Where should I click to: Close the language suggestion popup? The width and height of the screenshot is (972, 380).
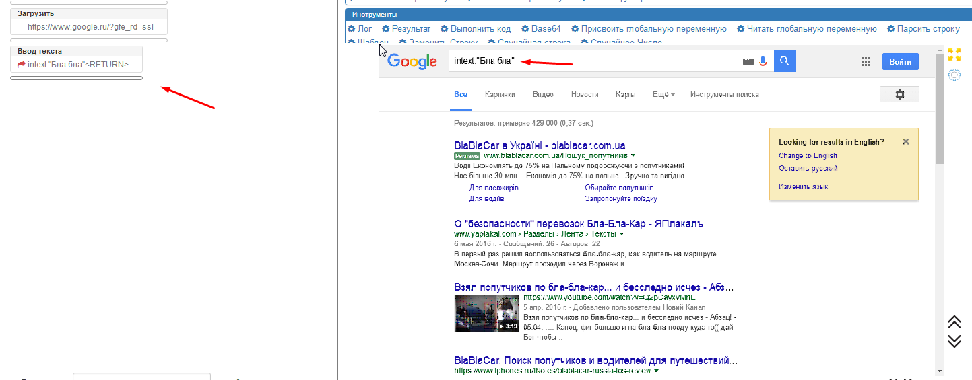pyautogui.click(x=906, y=142)
